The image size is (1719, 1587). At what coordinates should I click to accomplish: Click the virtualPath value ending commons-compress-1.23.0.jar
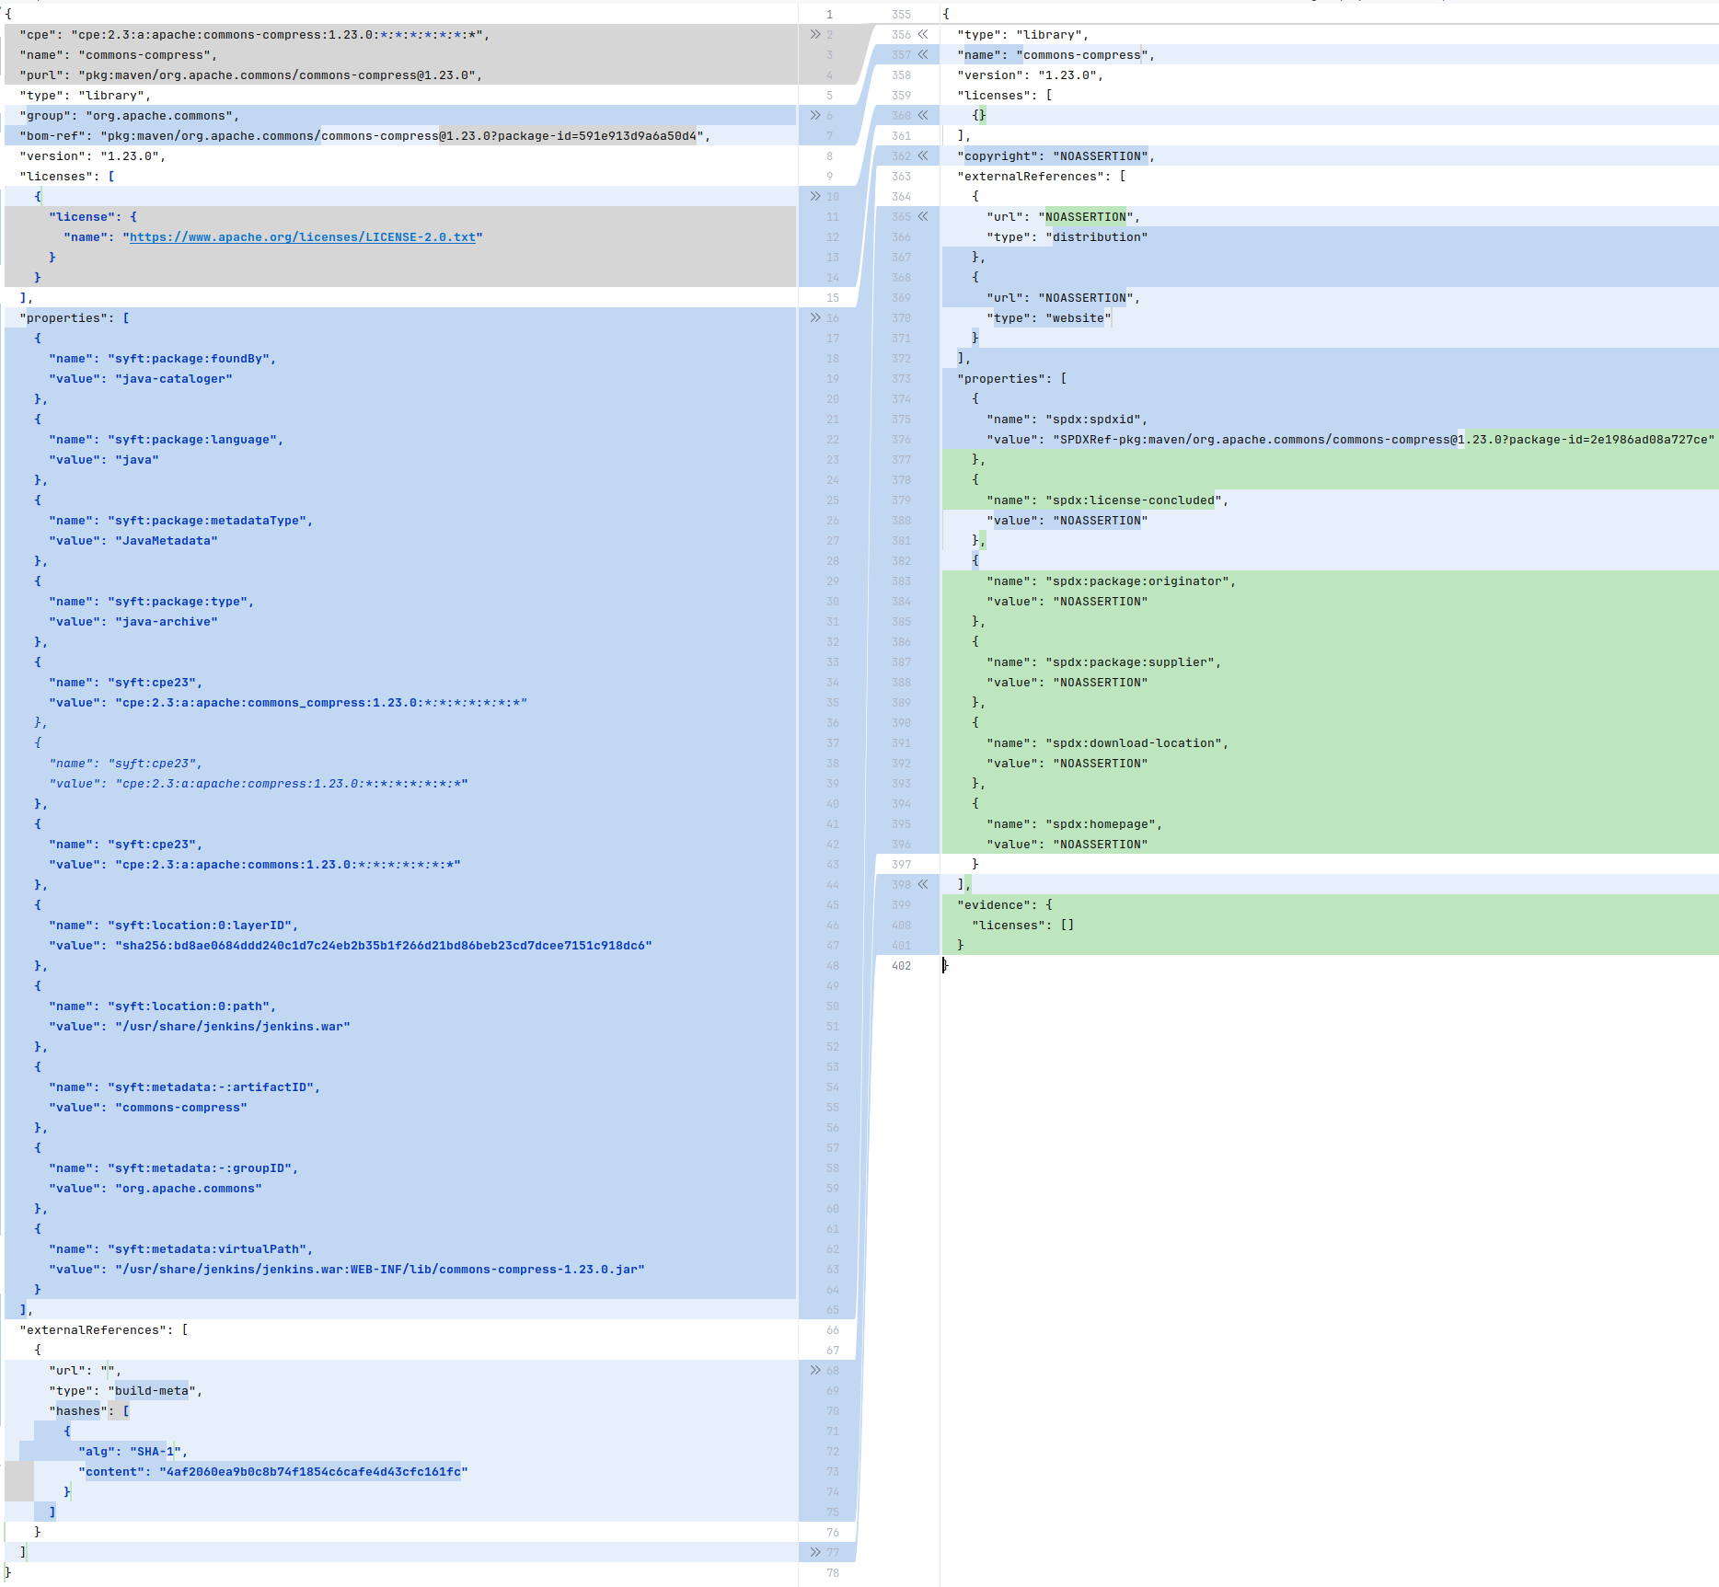[x=380, y=1270]
